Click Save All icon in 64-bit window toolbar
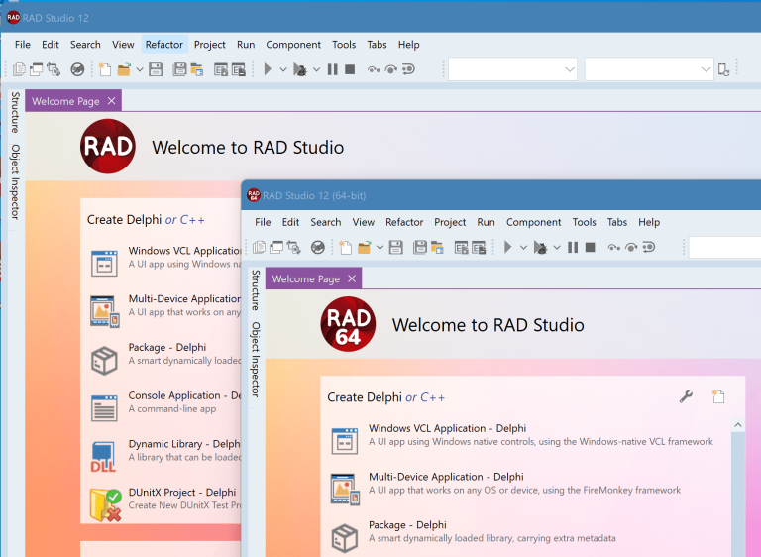 coord(419,247)
